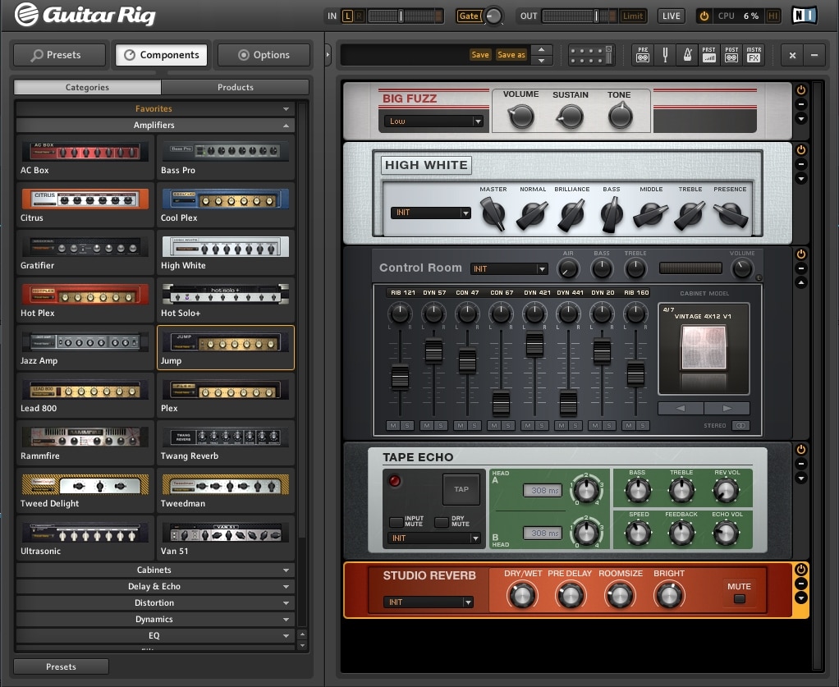Toggle the LIVE view button

click(x=671, y=16)
